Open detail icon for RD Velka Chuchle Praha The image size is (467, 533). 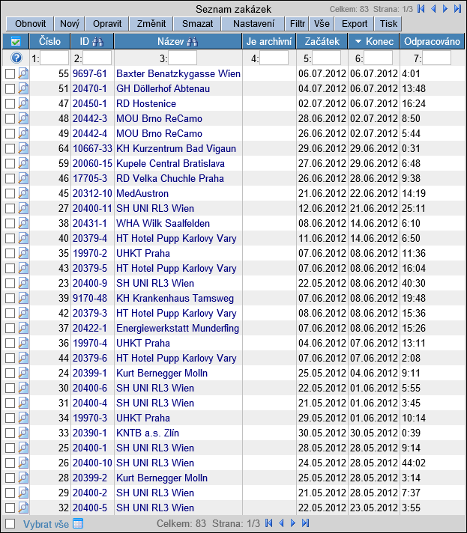(23, 178)
